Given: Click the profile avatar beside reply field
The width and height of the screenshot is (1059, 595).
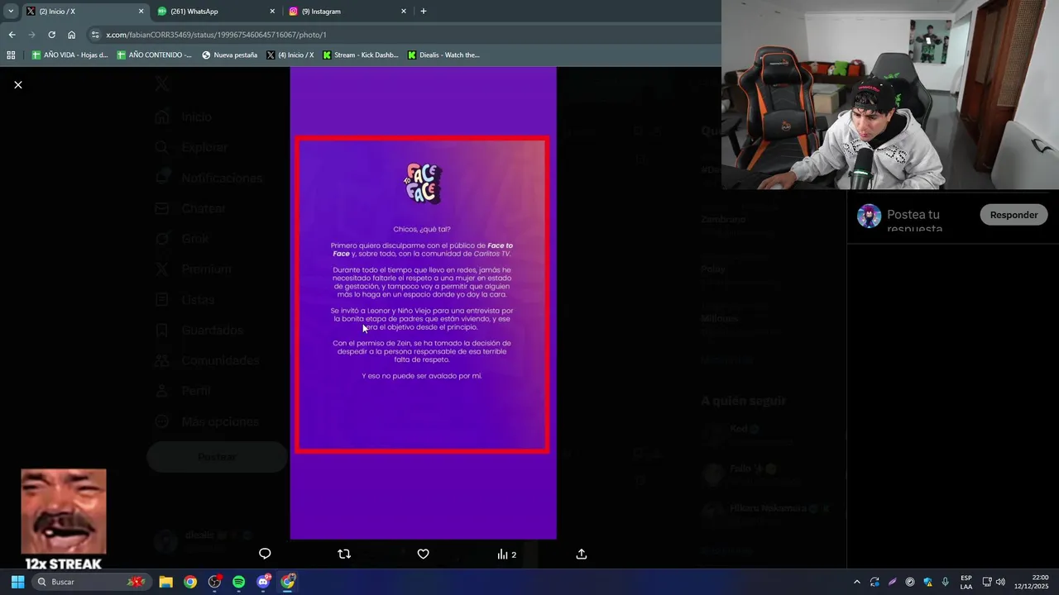Looking at the screenshot, I should pyautogui.click(x=869, y=216).
